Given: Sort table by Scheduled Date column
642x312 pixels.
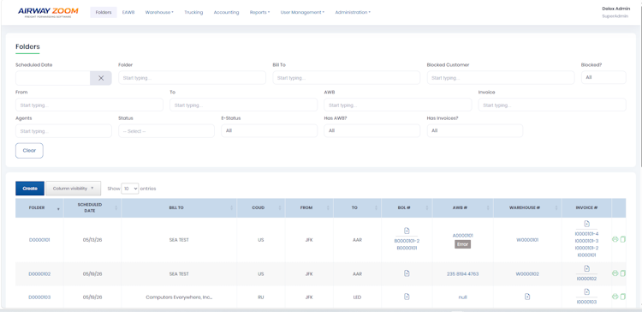Looking at the screenshot, I should coord(92,208).
